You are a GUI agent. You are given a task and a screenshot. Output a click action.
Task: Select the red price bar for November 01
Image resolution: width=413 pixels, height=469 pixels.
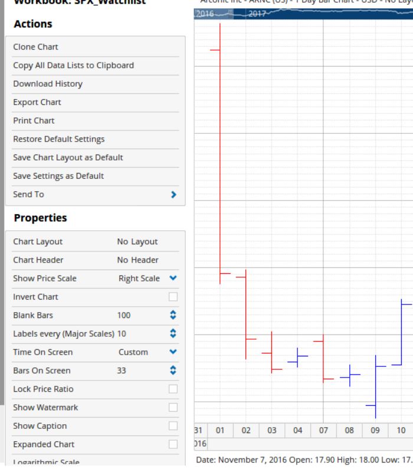(x=220, y=153)
